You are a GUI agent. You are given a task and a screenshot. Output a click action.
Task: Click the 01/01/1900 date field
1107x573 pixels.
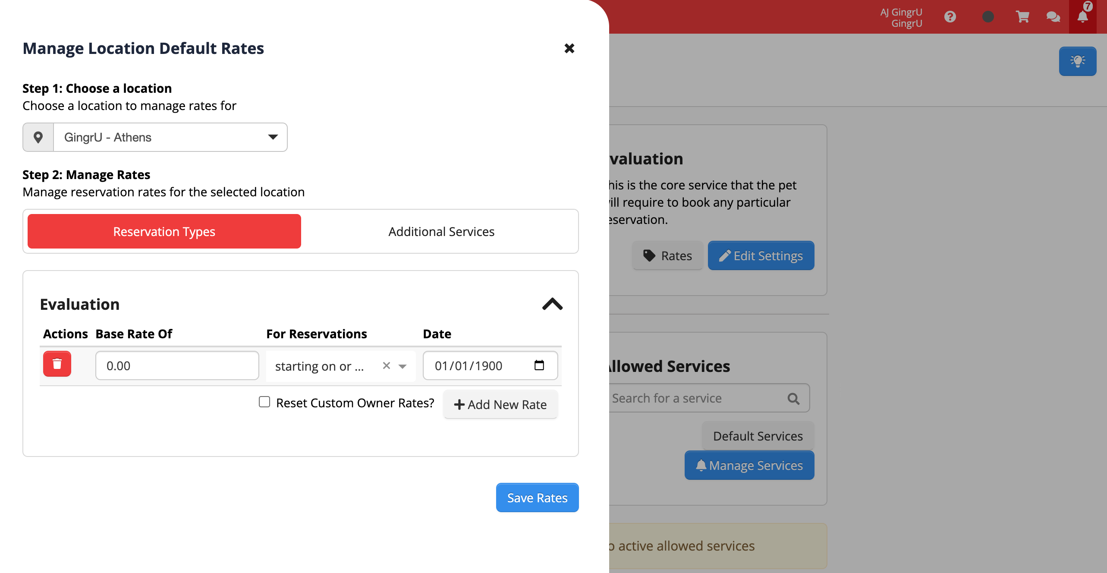(x=491, y=365)
